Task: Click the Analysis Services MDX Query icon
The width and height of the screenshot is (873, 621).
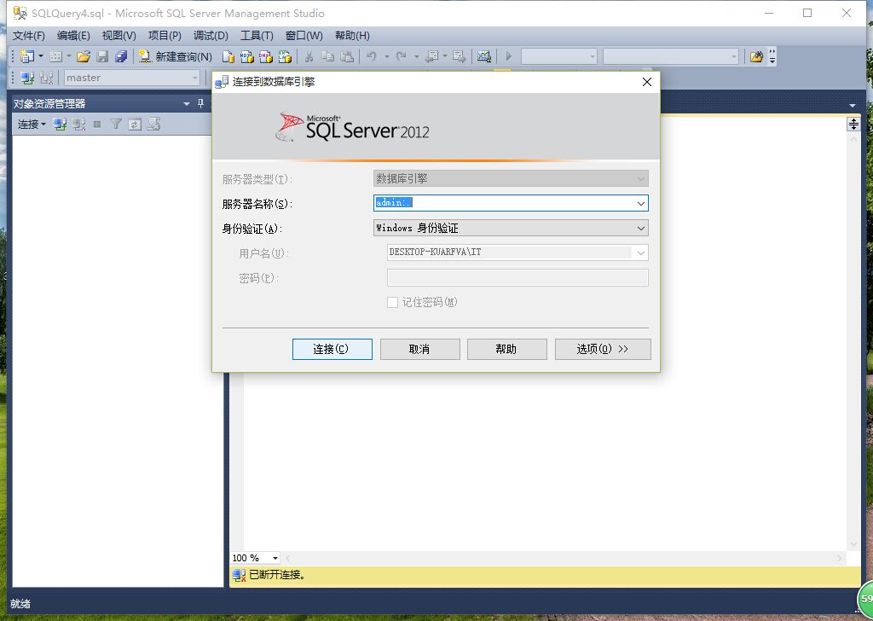Action: 246,56
